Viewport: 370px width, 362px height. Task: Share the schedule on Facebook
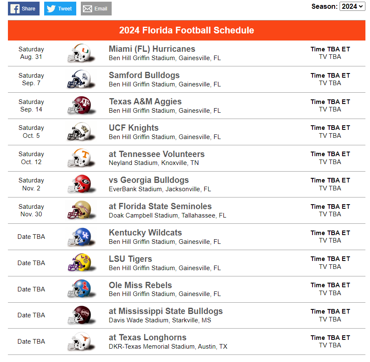[x=23, y=8]
